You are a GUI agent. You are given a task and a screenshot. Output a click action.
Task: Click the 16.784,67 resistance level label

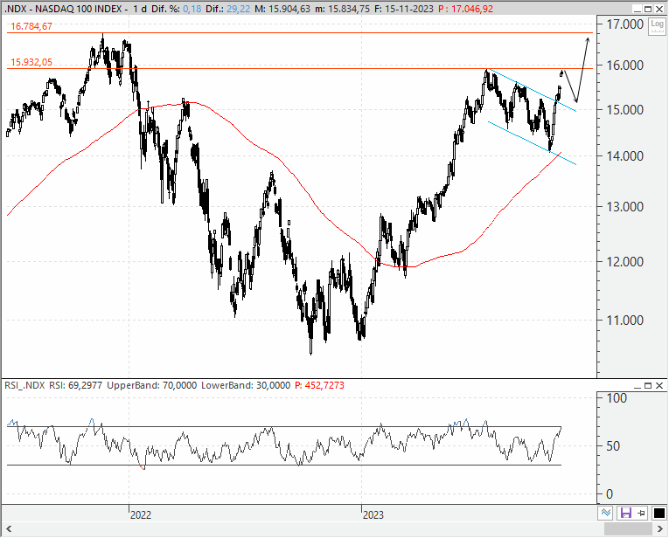click(x=31, y=26)
